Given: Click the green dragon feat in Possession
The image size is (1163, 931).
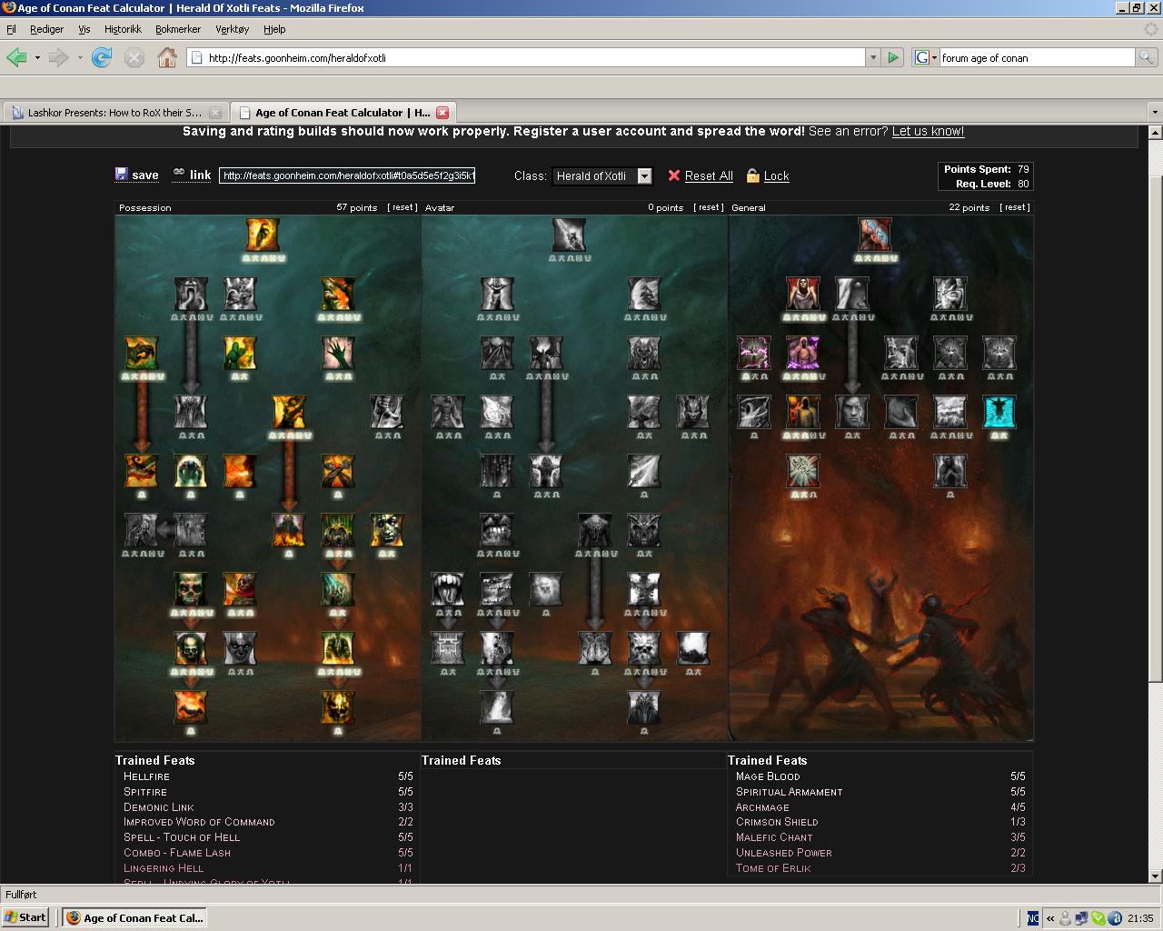Looking at the screenshot, I should [142, 353].
